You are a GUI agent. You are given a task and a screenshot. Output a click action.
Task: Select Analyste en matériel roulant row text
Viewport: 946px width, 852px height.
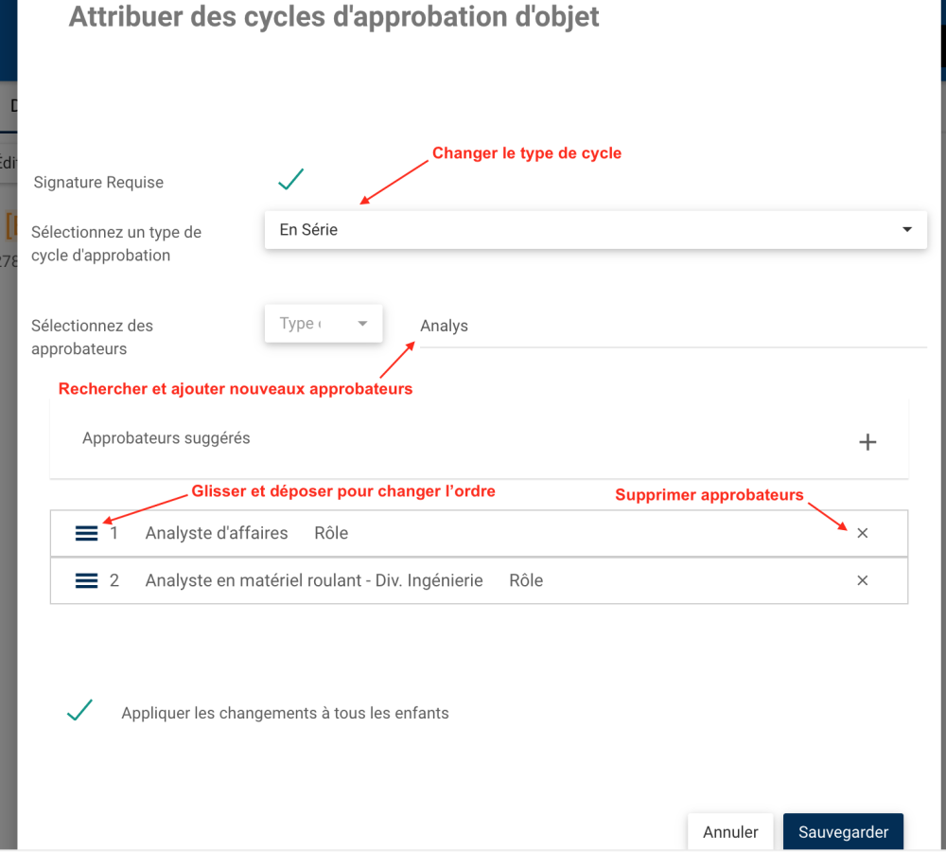tap(314, 580)
